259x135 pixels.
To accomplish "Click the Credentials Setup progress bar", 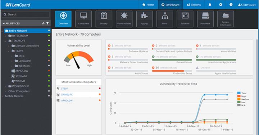I will pyautogui.click(x=172, y=71).
